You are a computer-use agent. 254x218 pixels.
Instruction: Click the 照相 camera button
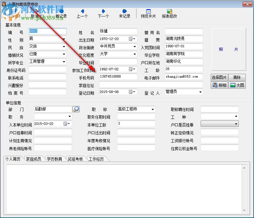tap(220, 85)
